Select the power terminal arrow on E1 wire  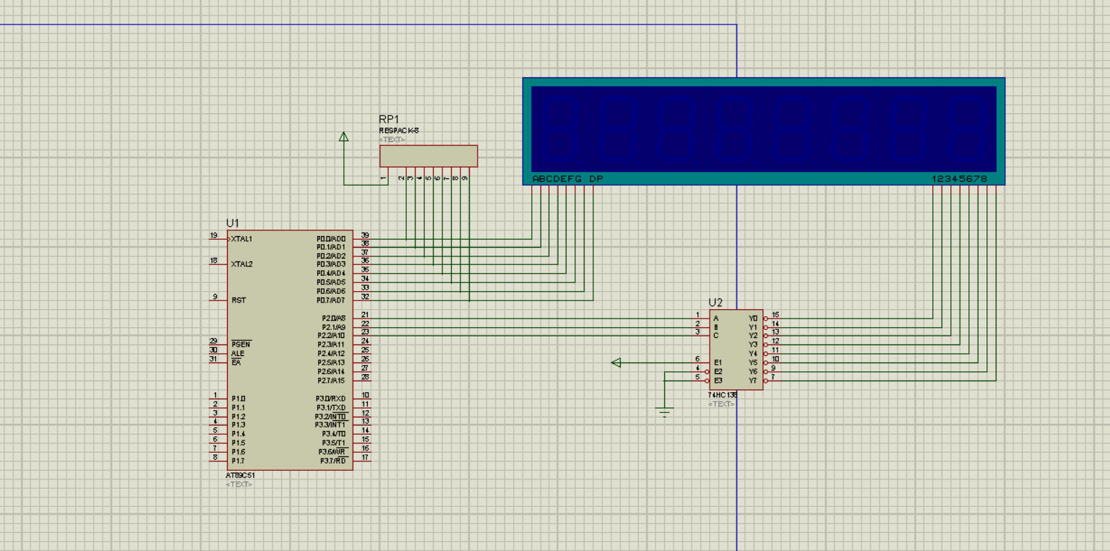(616, 363)
